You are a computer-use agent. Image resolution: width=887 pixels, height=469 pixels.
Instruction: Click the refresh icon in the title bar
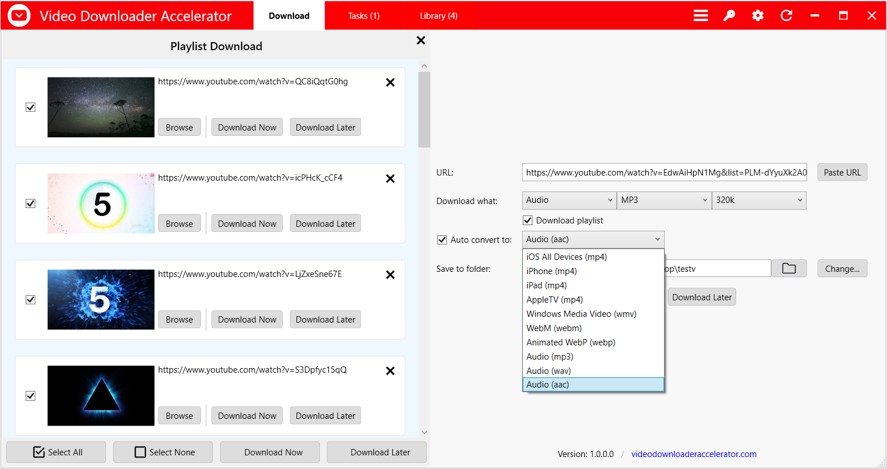coord(786,15)
